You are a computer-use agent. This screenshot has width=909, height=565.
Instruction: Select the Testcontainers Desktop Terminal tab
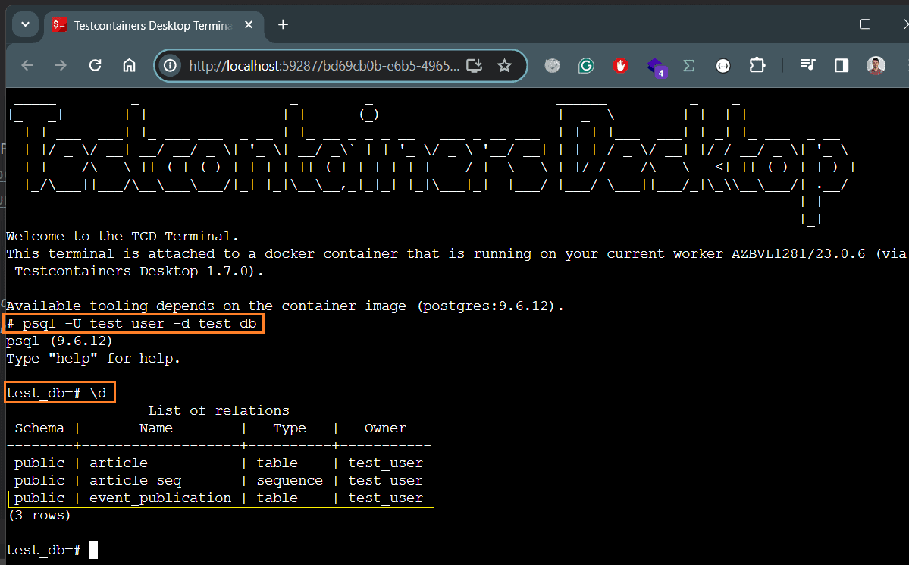click(154, 25)
